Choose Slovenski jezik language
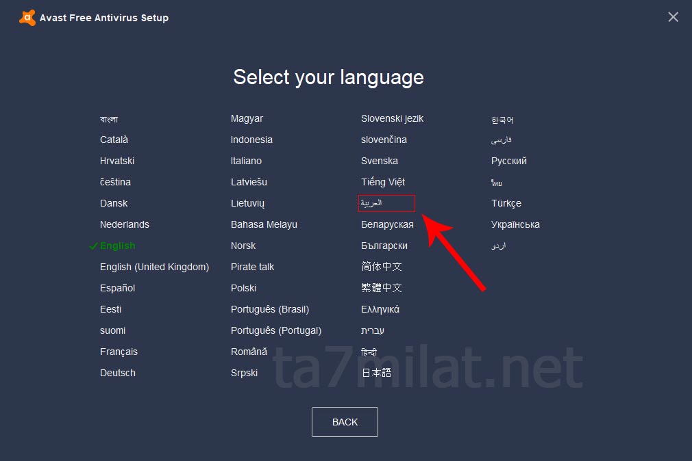The height and width of the screenshot is (461, 692). [x=392, y=118]
